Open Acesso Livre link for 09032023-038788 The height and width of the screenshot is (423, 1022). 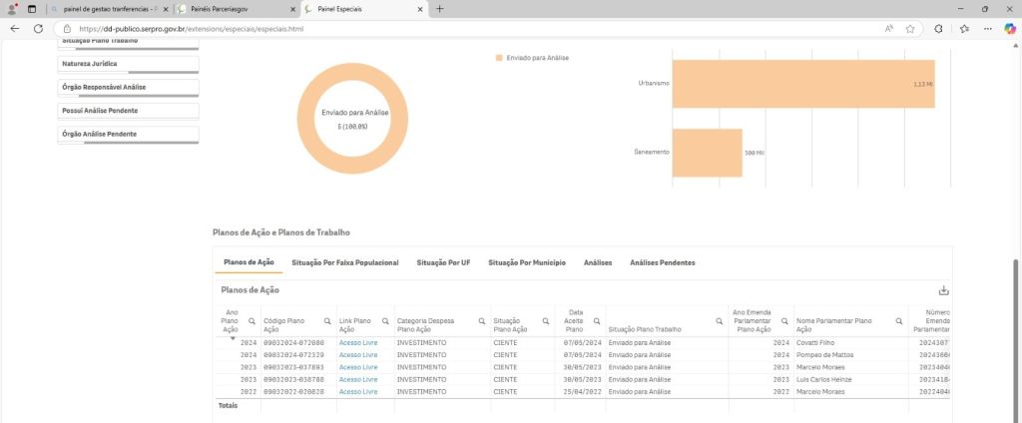pos(358,379)
